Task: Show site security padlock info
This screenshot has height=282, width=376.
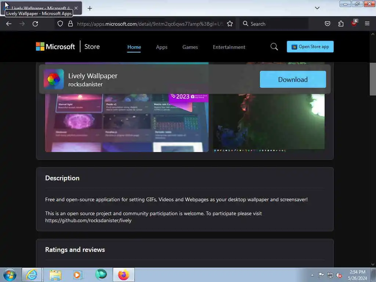Action: [70, 23]
